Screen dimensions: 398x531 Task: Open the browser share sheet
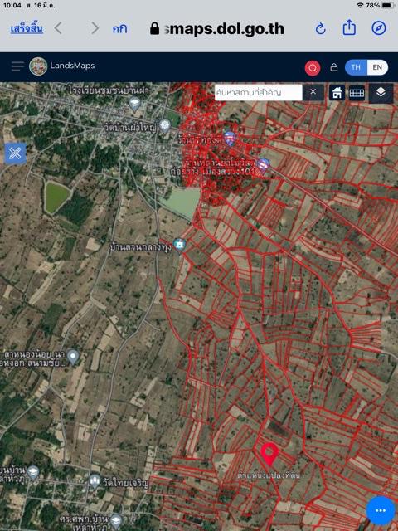[349, 27]
